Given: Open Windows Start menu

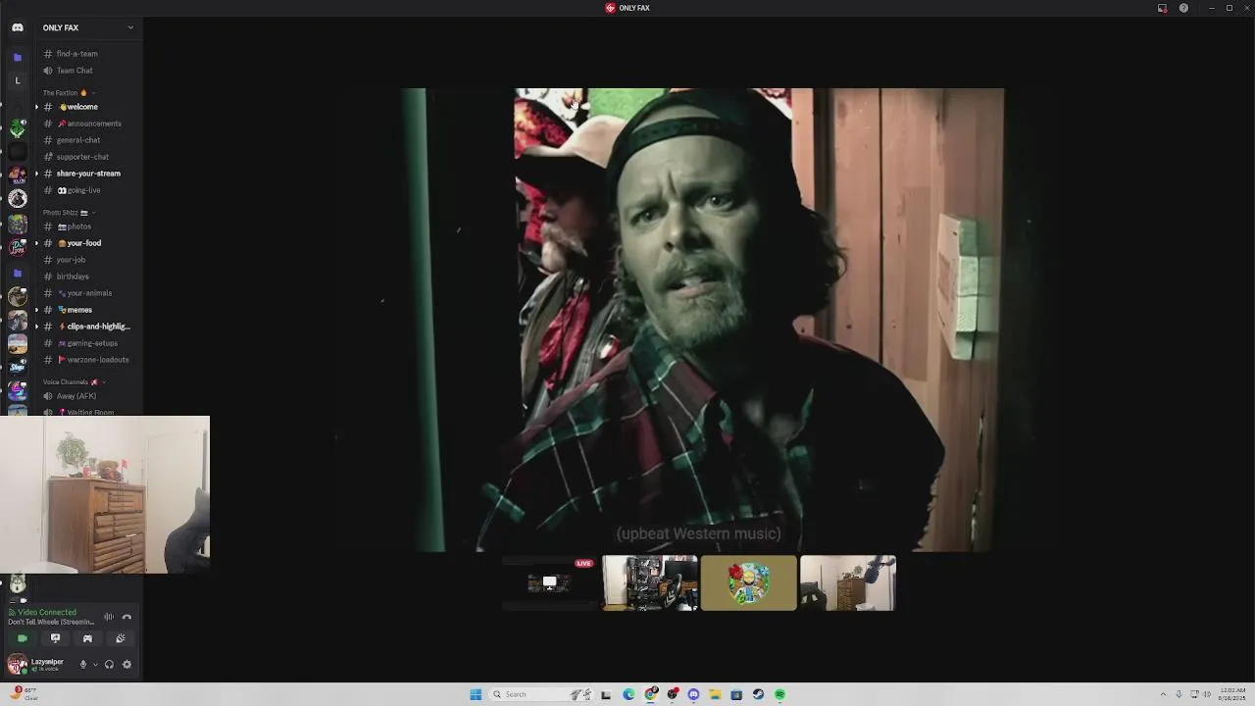Looking at the screenshot, I should (x=476, y=694).
